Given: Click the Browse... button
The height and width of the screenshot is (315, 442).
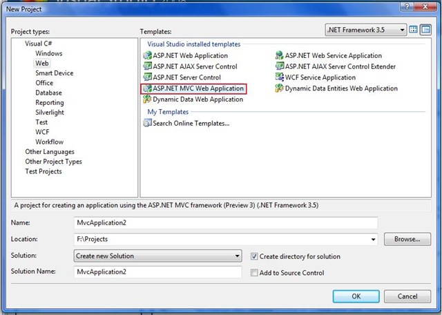Looking at the screenshot, I should (x=407, y=239).
